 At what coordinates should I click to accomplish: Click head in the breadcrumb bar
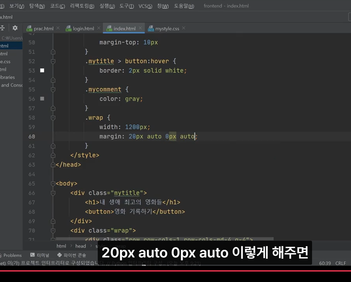pos(80,246)
